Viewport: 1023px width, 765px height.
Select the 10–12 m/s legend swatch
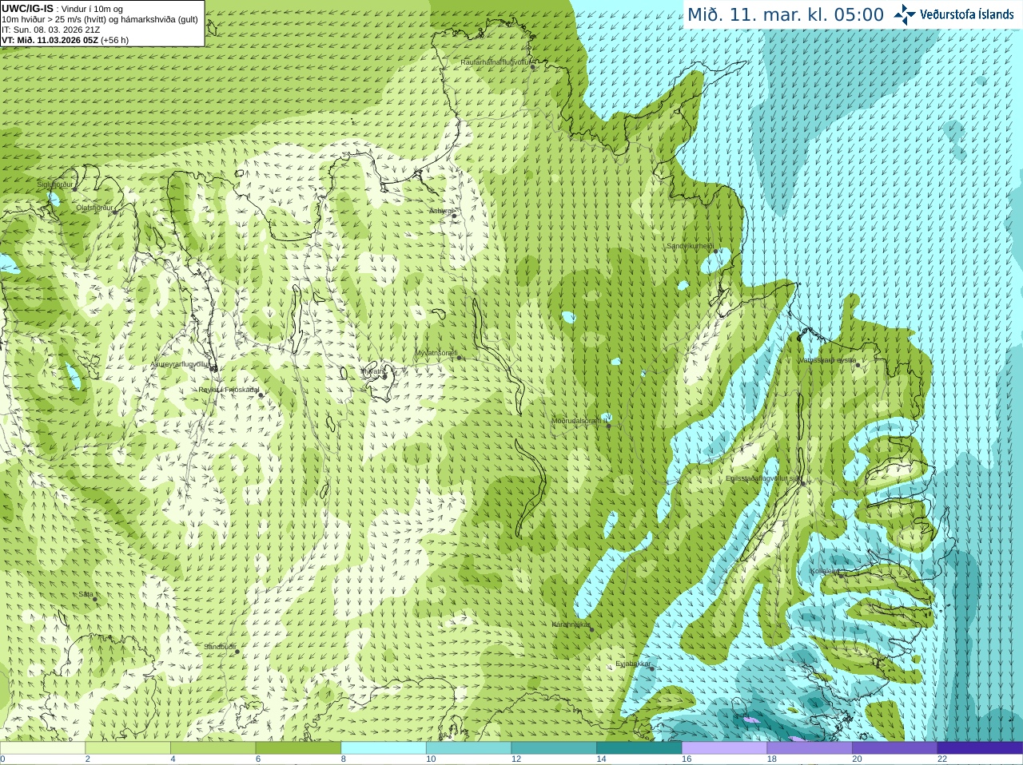468,748
